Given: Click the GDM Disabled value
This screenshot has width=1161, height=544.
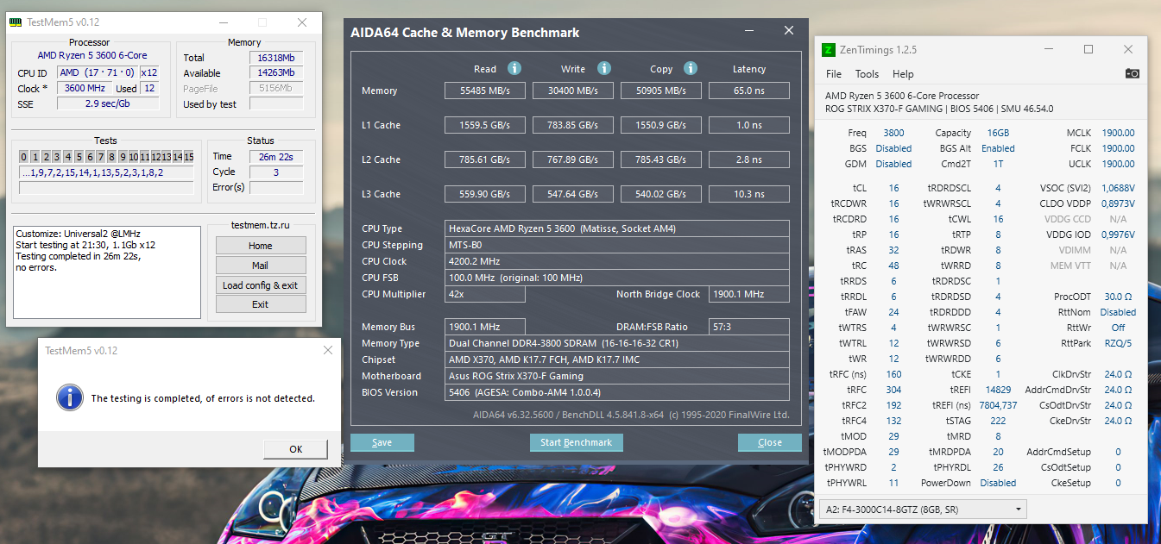Looking at the screenshot, I should coord(893,164).
